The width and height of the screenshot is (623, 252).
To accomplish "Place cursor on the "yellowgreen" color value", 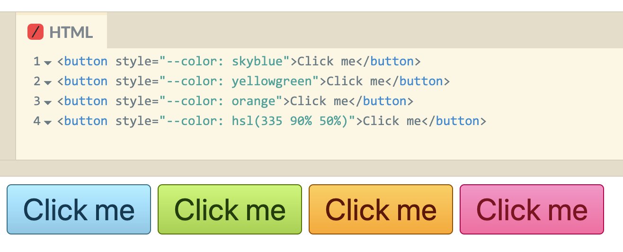I will [272, 81].
